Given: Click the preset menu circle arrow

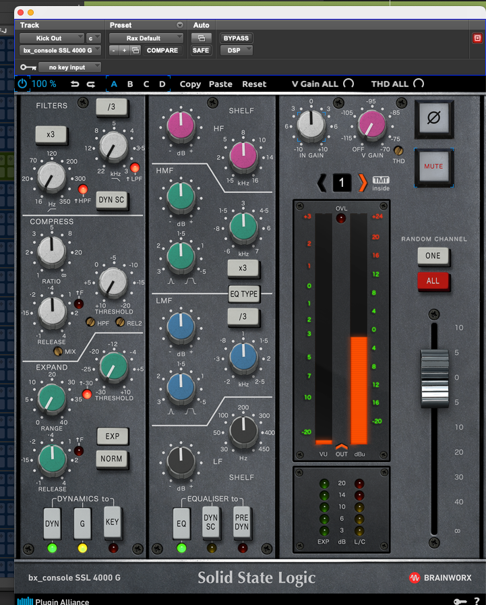Looking at the screenshot, I should tap(180, 25).
